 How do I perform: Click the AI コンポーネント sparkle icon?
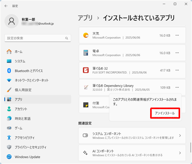[85, 153]
